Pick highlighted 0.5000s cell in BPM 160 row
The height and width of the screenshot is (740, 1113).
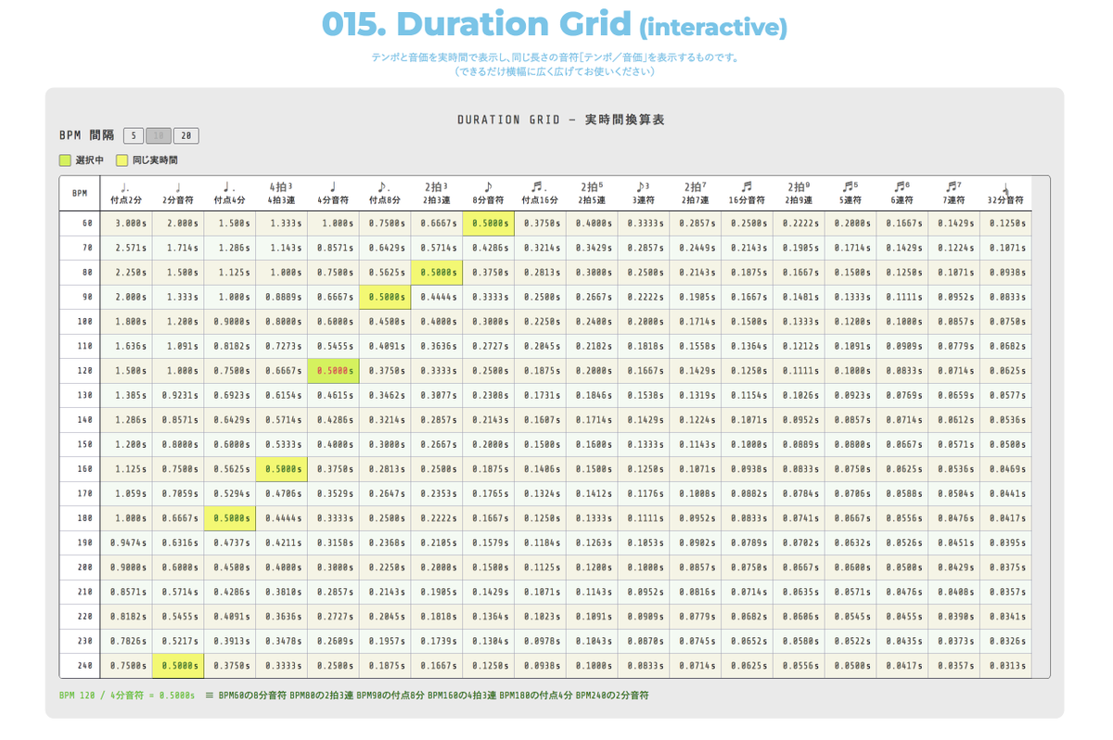pyautogui.click(x=281, y=469)
